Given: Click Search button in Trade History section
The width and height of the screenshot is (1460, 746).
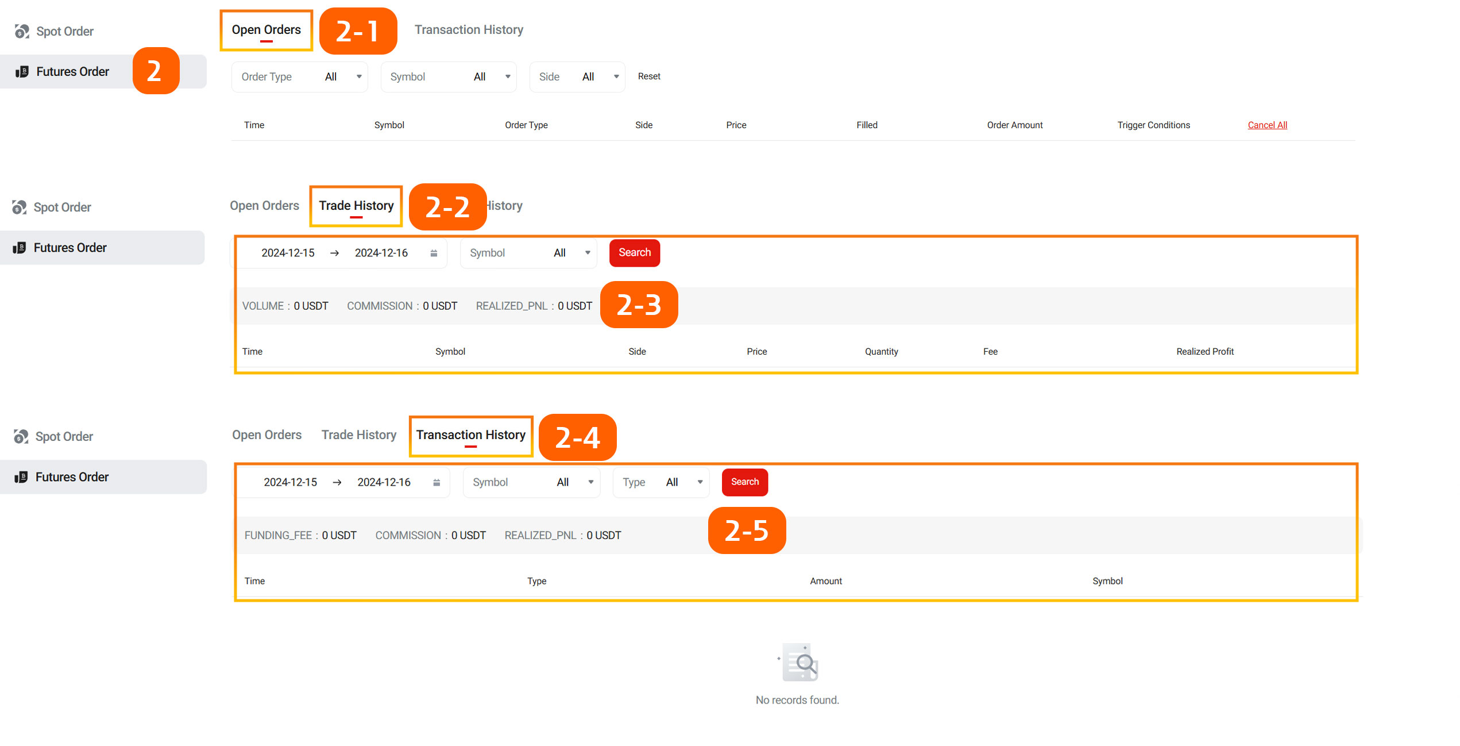Looking at the screenshot, I should 635,253.
